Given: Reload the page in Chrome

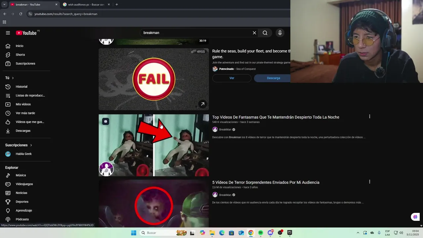Looking at the screenshot, I should pos(20,14).
